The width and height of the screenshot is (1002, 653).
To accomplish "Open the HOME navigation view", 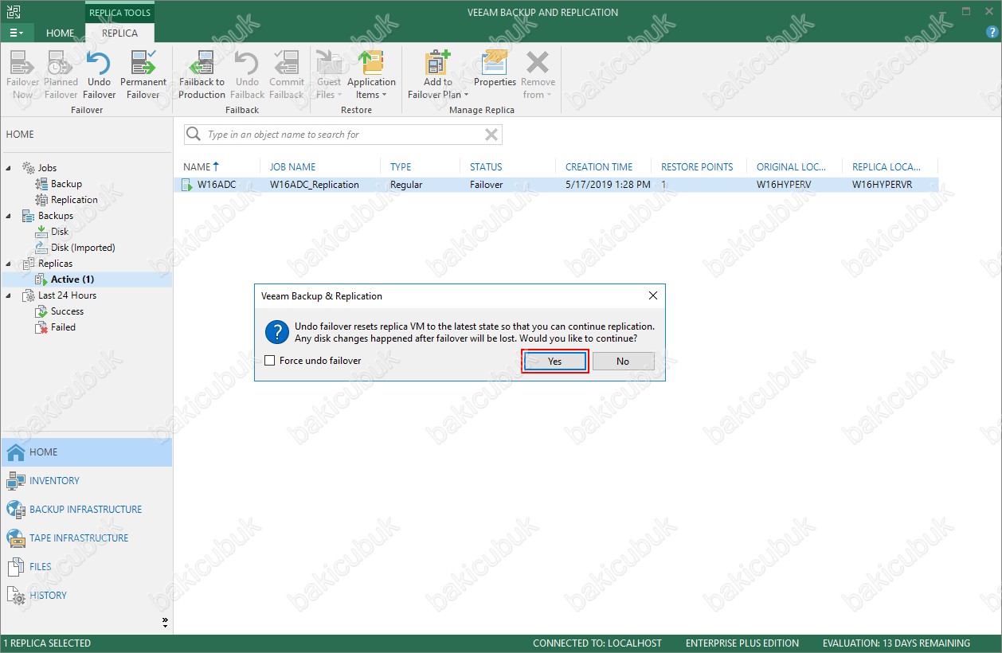I will tap(86, 452).
